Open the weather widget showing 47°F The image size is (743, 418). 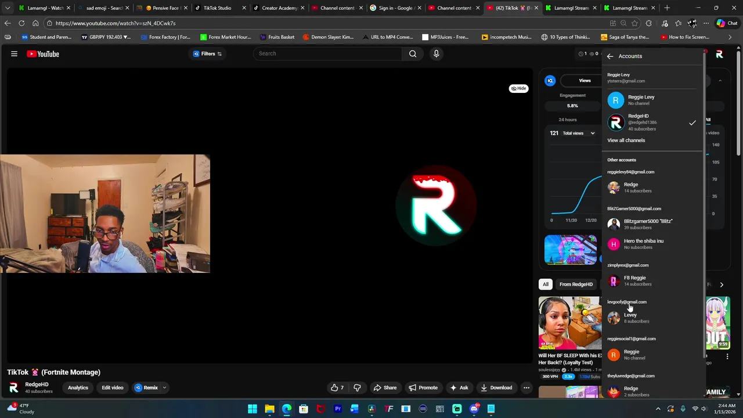click(20, 409)
